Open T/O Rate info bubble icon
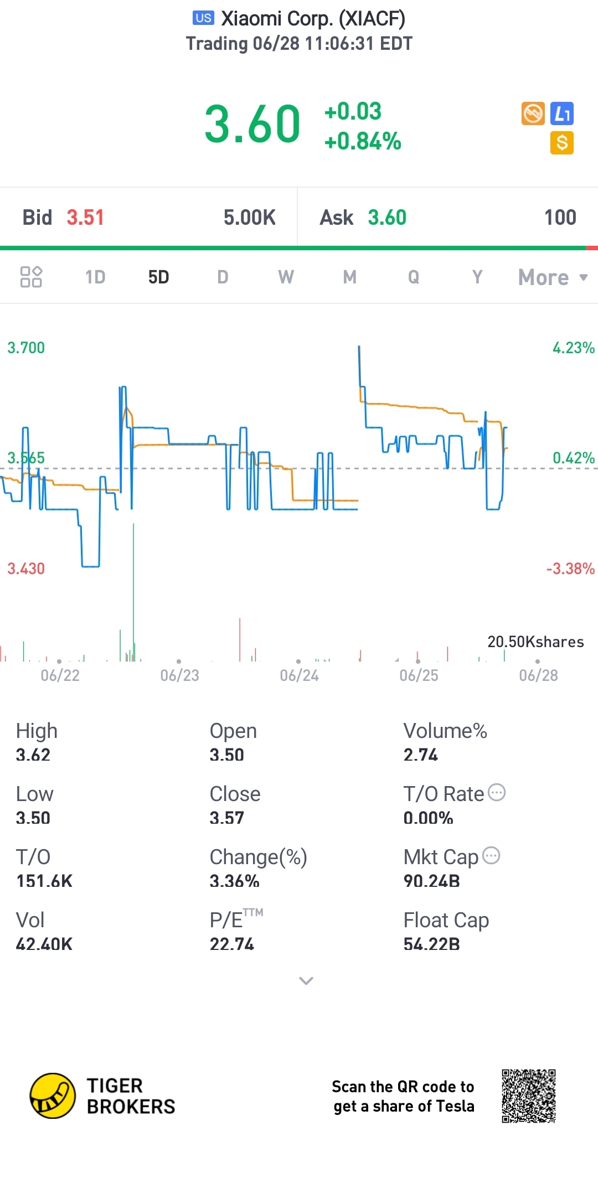The image size is (598, 1188). (497, 793)
